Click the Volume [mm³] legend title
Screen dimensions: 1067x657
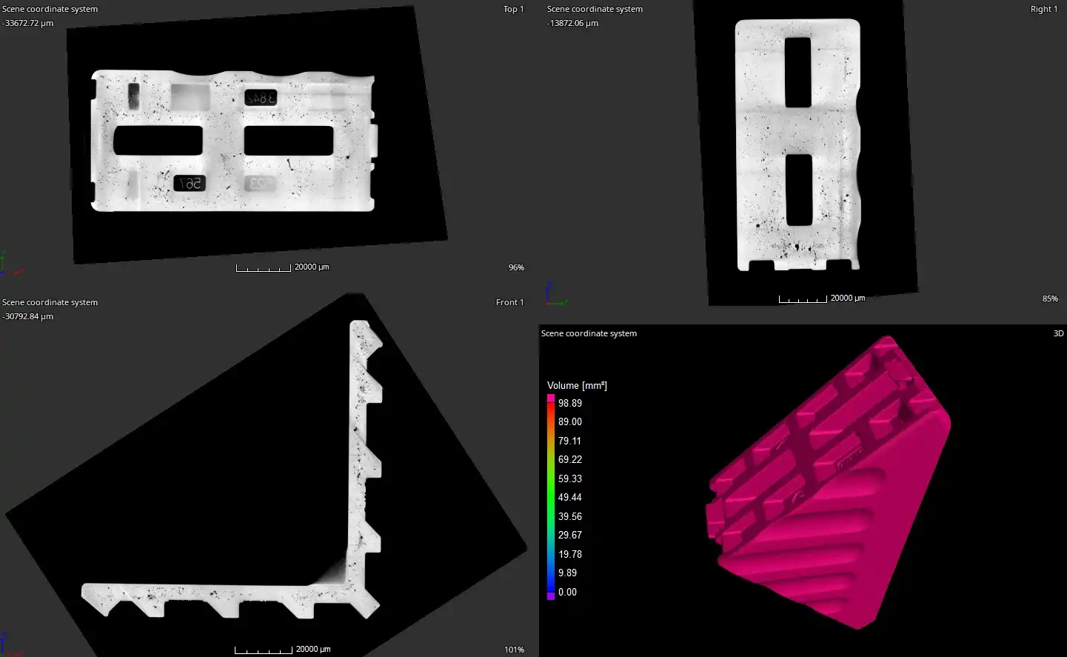(577, 386)
